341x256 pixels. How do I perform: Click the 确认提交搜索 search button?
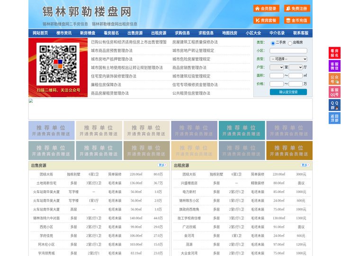tap(288, 92)
